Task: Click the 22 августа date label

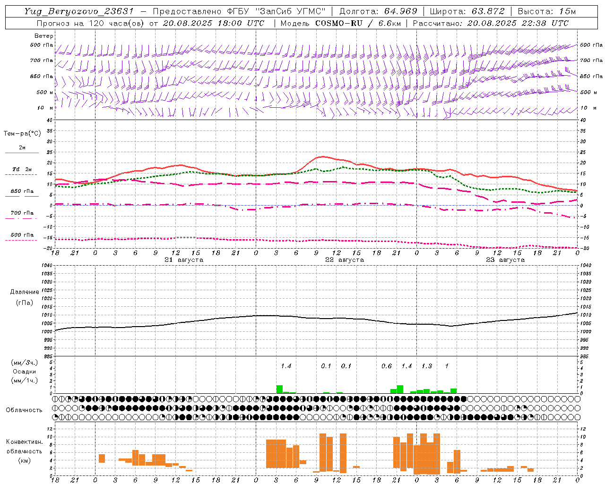Action: click(x=345, y=260)
